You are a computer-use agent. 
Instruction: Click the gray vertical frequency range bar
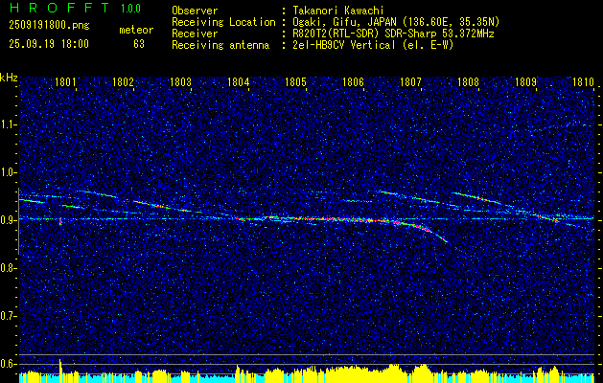tap(18, 221)
